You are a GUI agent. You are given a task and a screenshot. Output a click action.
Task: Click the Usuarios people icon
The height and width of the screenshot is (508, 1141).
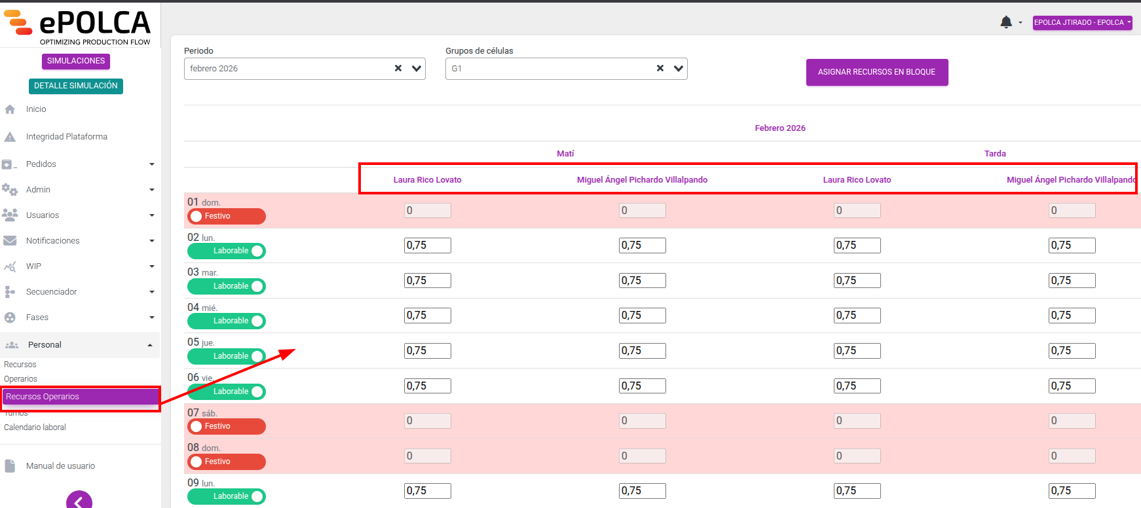pyautogui.click(x=10, y=215)
